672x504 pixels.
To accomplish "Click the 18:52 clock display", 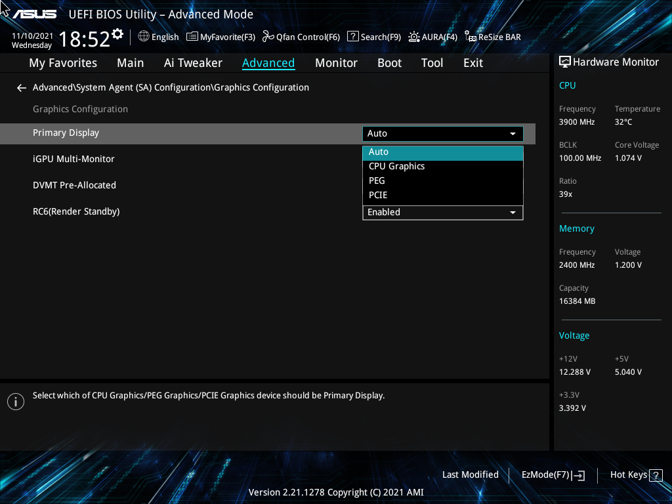I will click(x=85, y=39).
